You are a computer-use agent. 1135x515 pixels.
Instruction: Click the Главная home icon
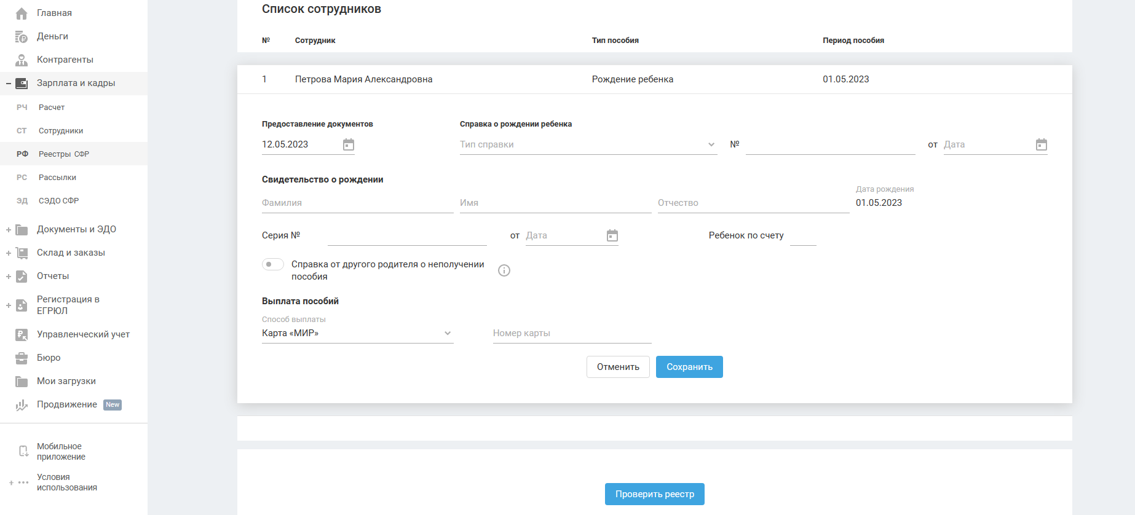click(22, 14)
